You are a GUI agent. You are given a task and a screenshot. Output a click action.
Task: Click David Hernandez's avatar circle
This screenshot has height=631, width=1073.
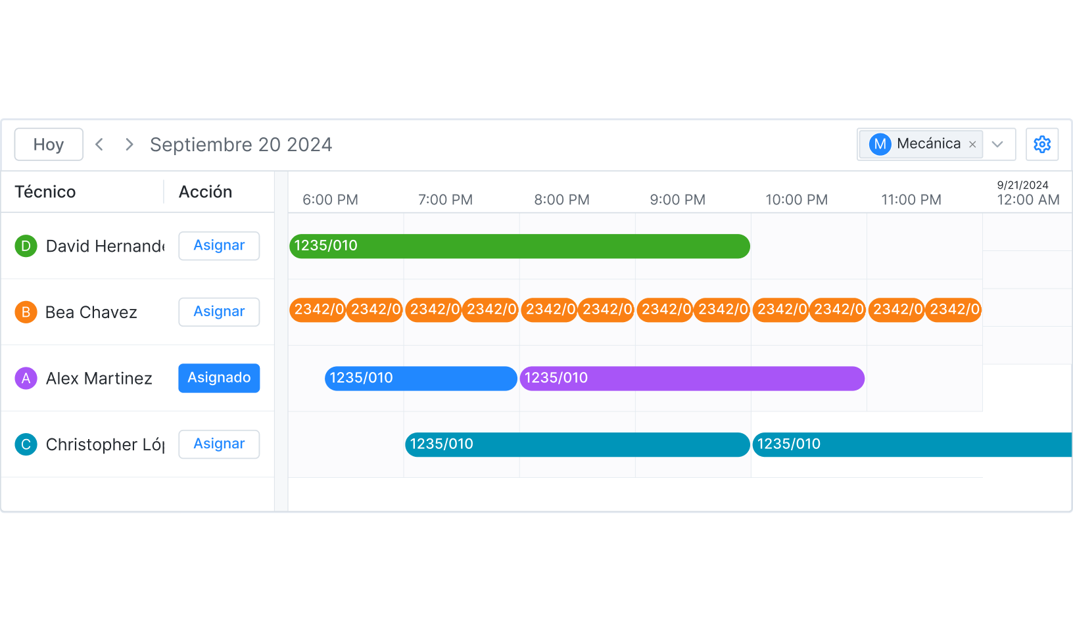(26, 246)
